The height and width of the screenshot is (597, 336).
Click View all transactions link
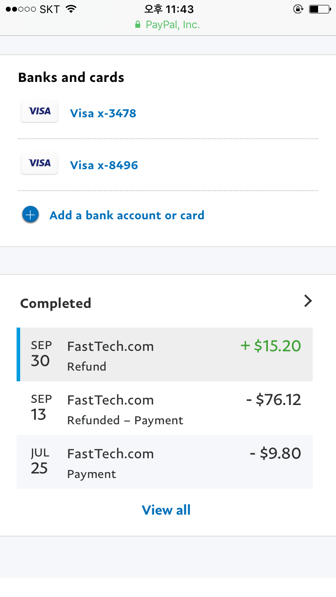(x=166, y=510)
